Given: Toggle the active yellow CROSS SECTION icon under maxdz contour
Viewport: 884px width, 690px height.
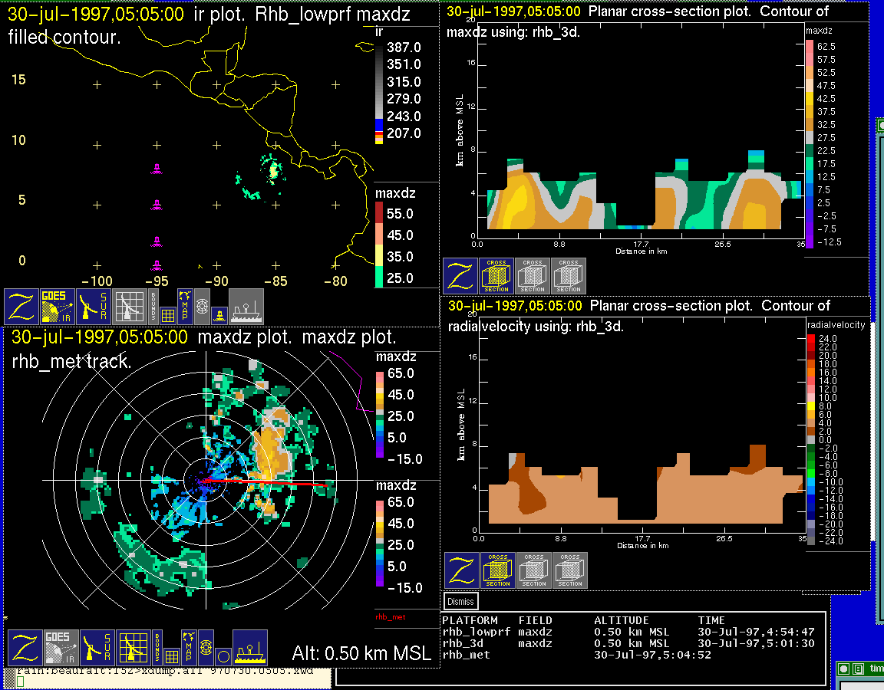Looking at the screenshot, I should pos(496,276).
